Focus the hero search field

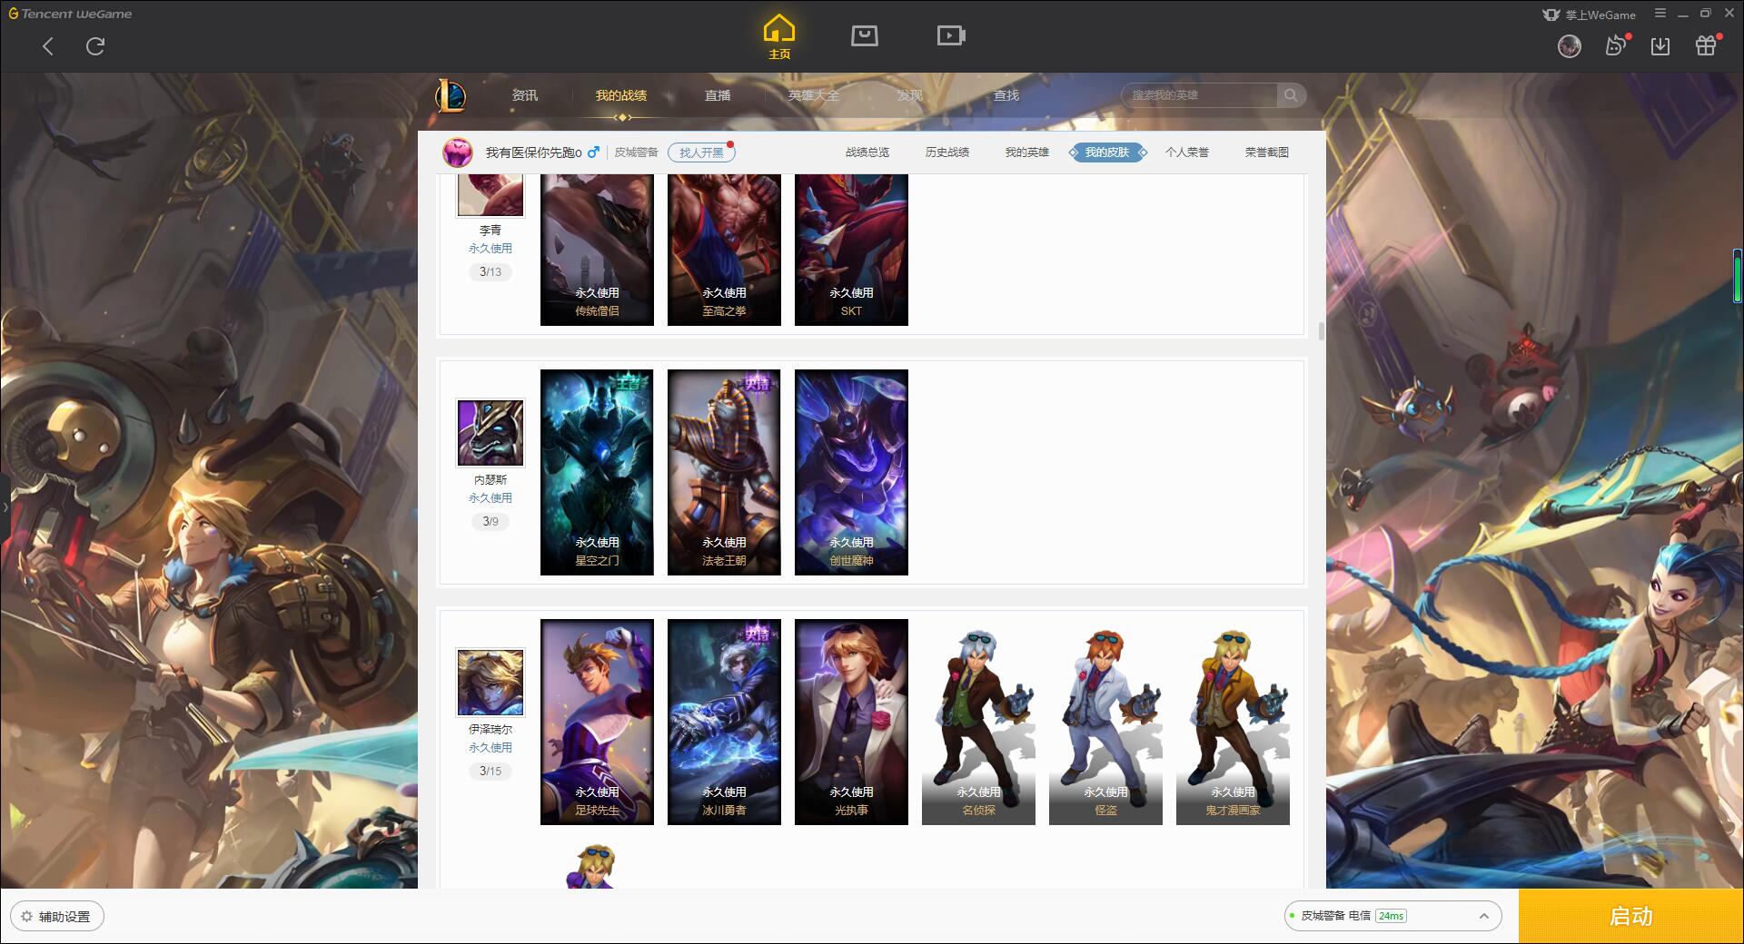(1201, 95)
